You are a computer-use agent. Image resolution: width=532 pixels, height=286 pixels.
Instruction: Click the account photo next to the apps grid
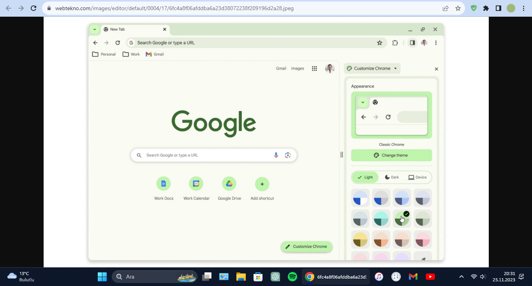pyautogui.click(x=330, y=69)
